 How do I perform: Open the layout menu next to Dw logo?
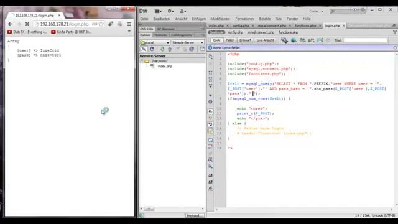coord(158,11)
